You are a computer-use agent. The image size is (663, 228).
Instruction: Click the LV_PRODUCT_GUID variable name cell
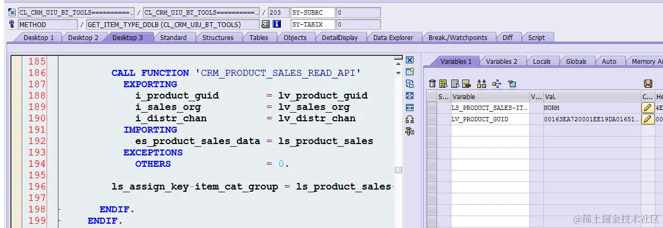tap(490, 119)
